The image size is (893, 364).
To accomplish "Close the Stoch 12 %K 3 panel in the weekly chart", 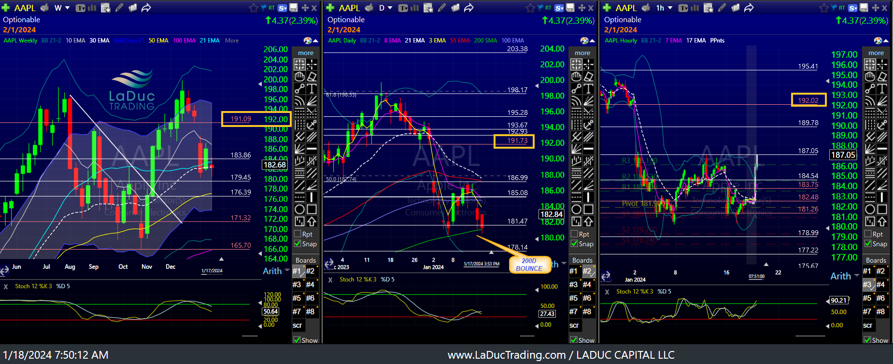I will [x=6, y=287].
